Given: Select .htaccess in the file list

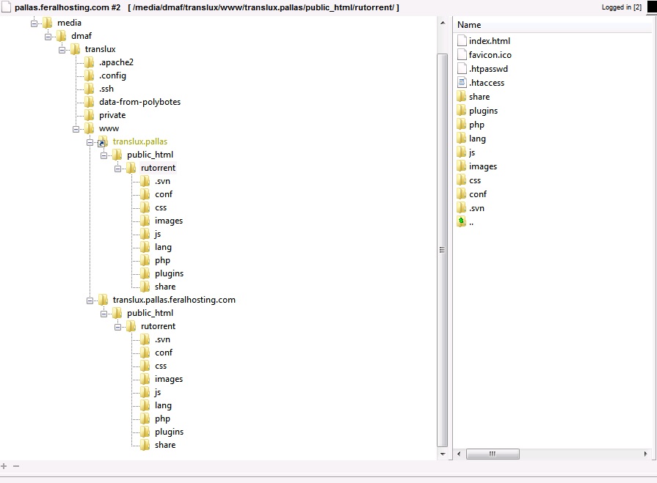Looking at the screenshot, I should click(x=487, y=83).
